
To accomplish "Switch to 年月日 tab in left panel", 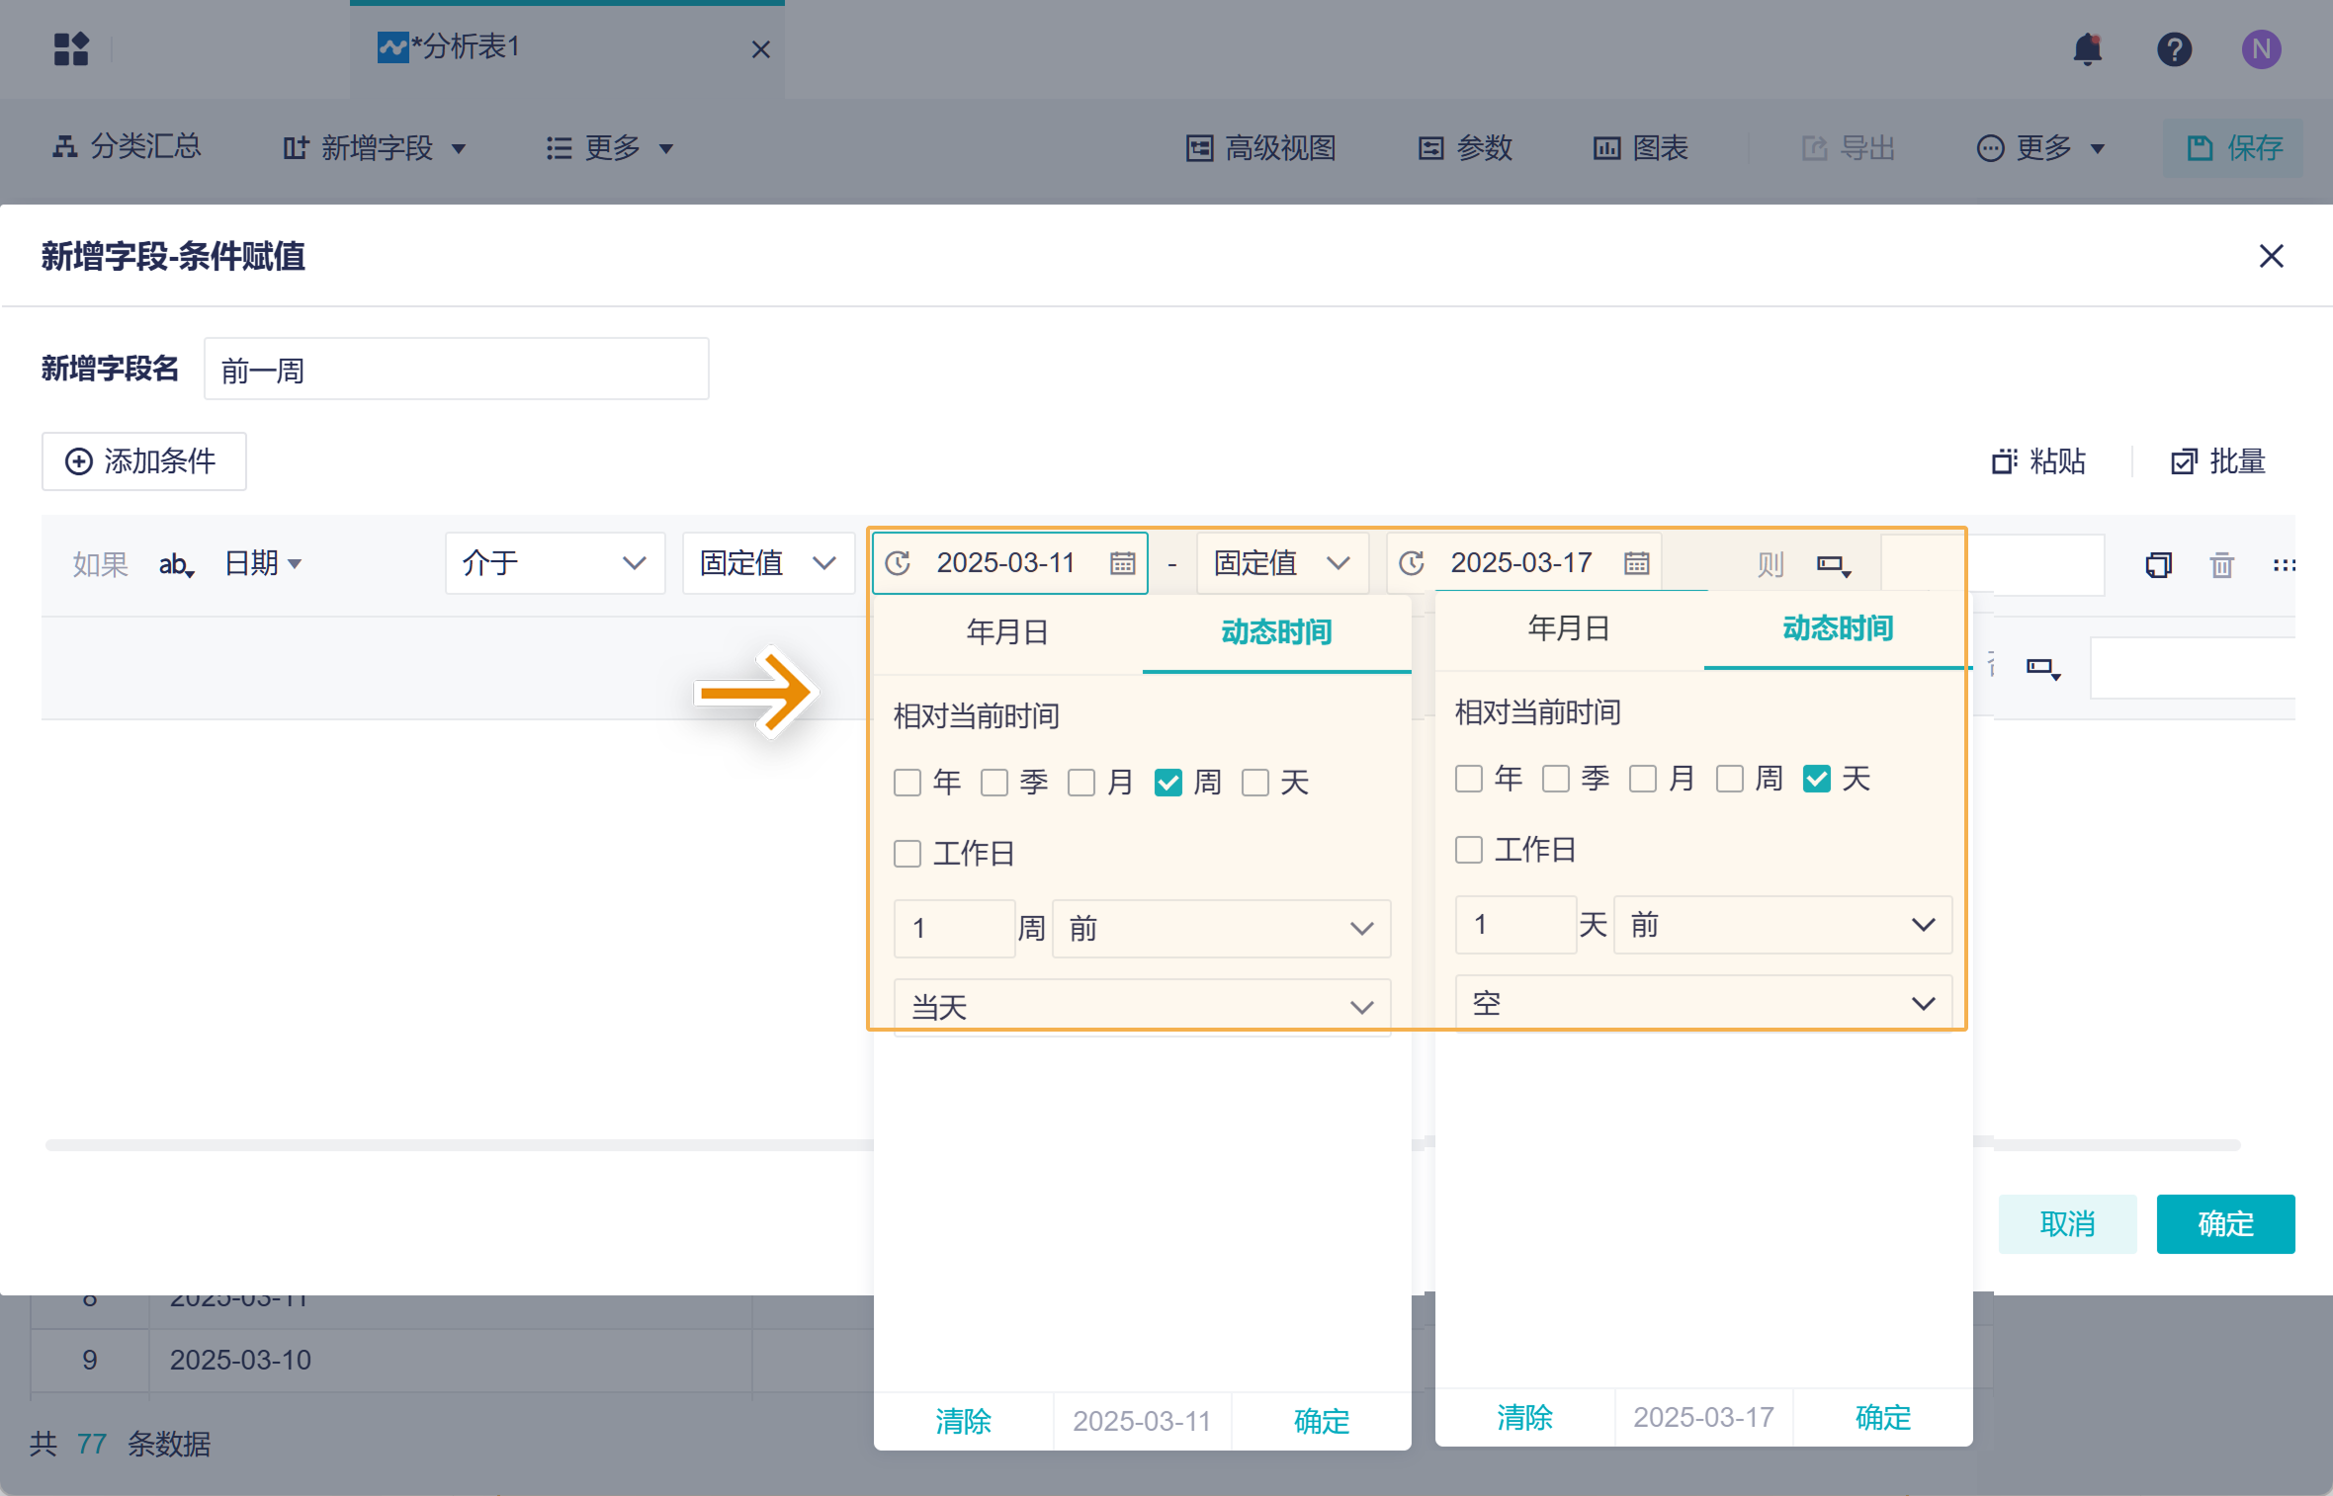I will [1007, 632].
